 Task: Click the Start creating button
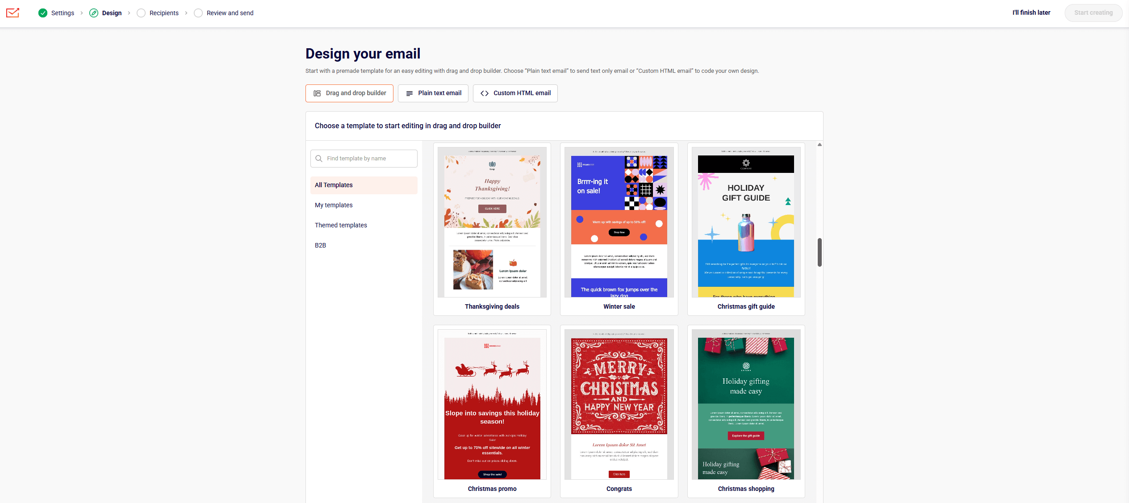click(x=1093, y=13)
